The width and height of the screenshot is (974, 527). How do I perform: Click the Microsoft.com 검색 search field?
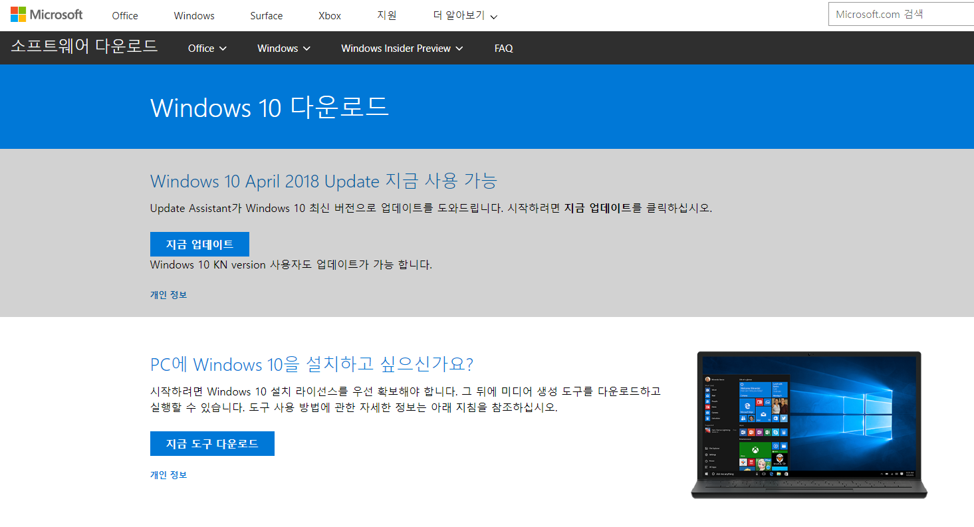(x=901, y=14)
